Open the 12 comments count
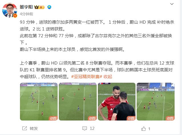Screen dimensions: 182x135 92,128
